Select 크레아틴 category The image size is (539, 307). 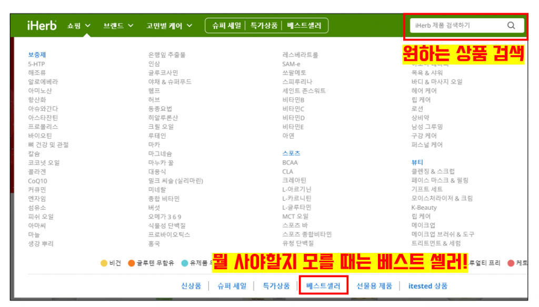[294, 180]
